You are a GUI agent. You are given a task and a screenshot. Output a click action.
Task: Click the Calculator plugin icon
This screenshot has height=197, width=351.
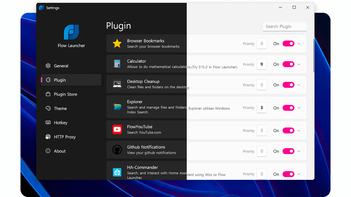[x=117, y=64]
